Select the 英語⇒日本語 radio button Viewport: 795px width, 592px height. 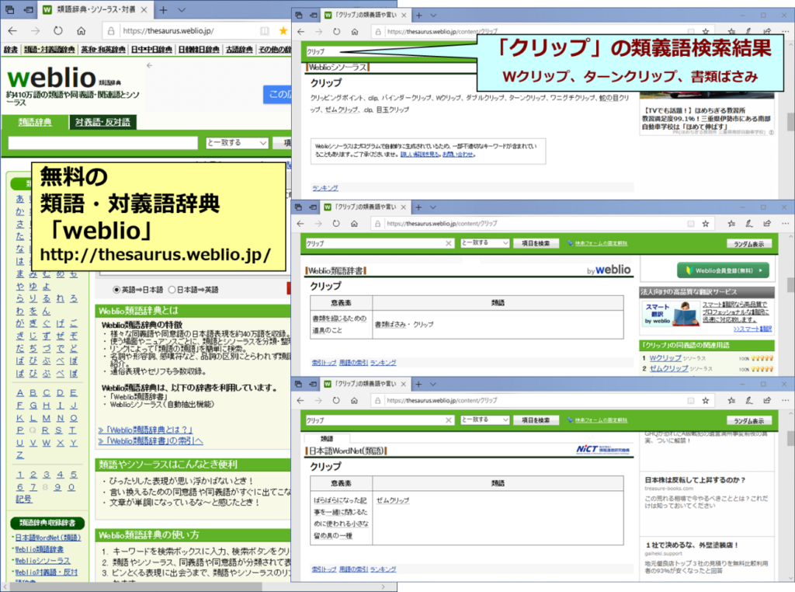tap(117, 290)
